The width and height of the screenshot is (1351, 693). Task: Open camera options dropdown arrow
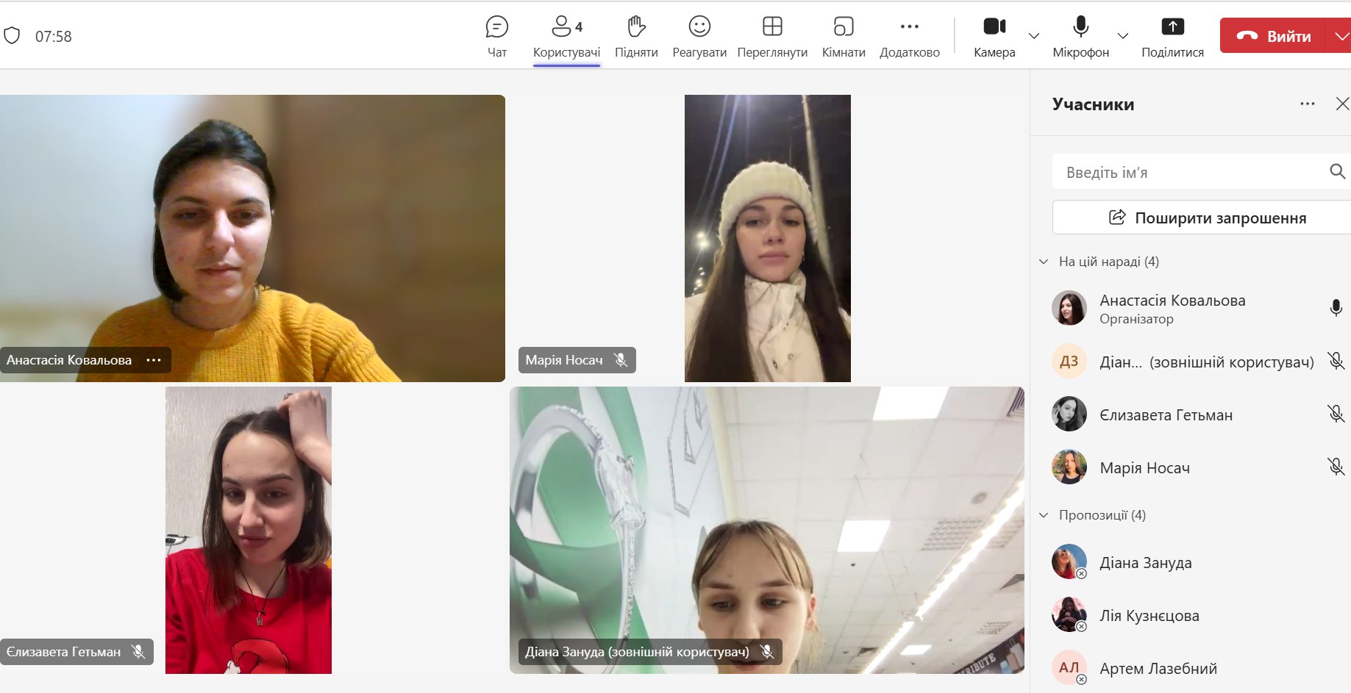pos(1034,36)
